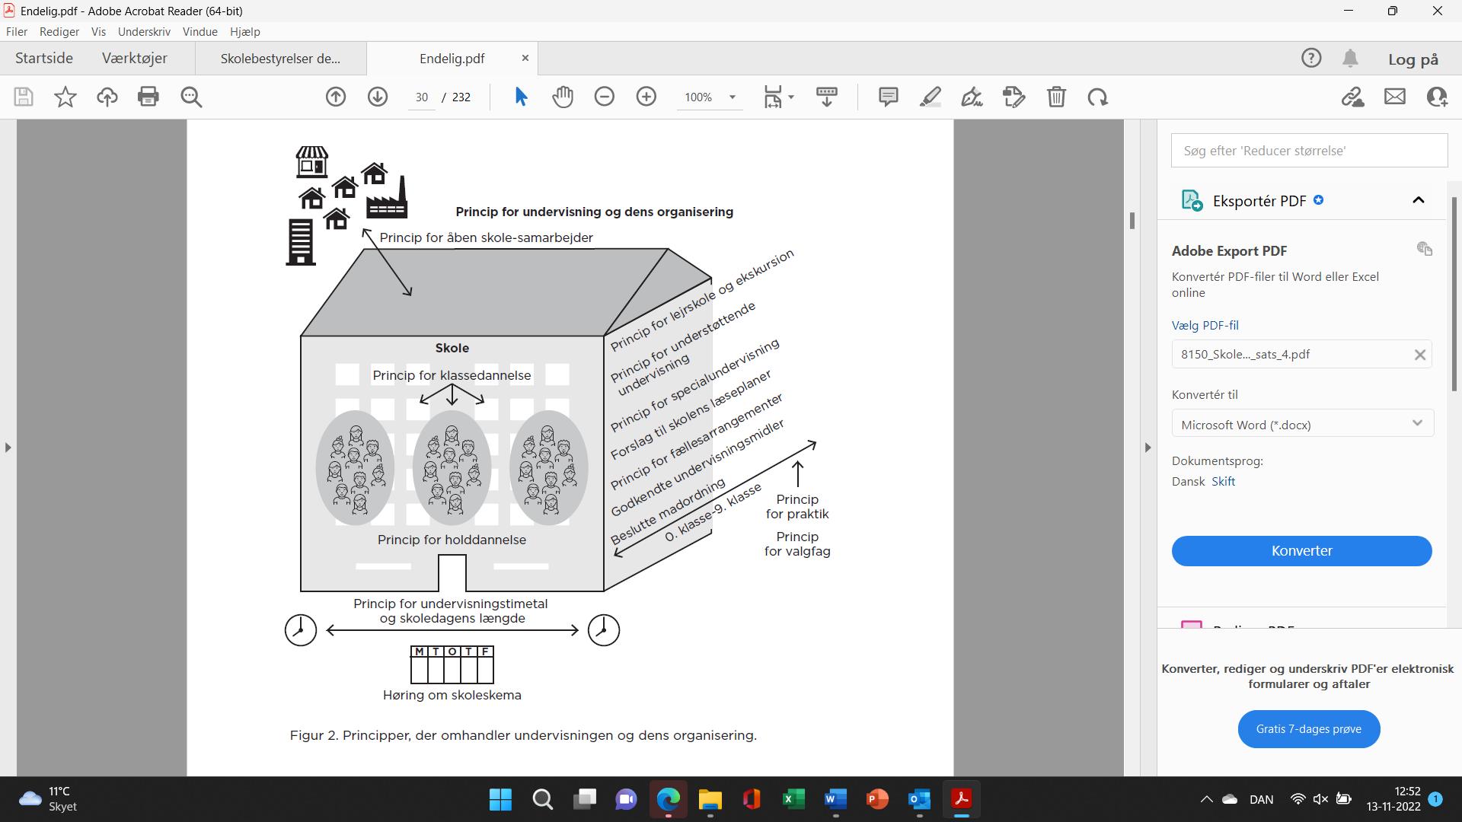Viewport: 1462px width, 822px height.
Task: Click the page number field
Action: click(422, 97)
